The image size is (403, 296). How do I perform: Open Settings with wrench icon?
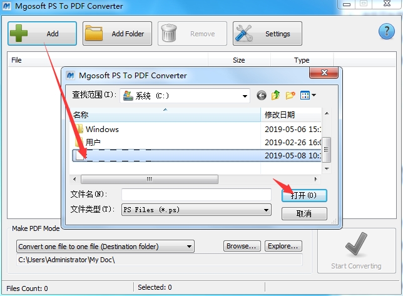click(x=267, y=34)
